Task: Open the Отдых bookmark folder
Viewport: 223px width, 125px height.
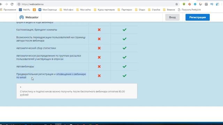Action: [140, 10]
